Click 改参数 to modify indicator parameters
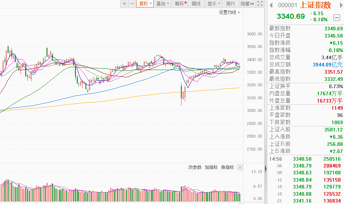 click(195, 168)
